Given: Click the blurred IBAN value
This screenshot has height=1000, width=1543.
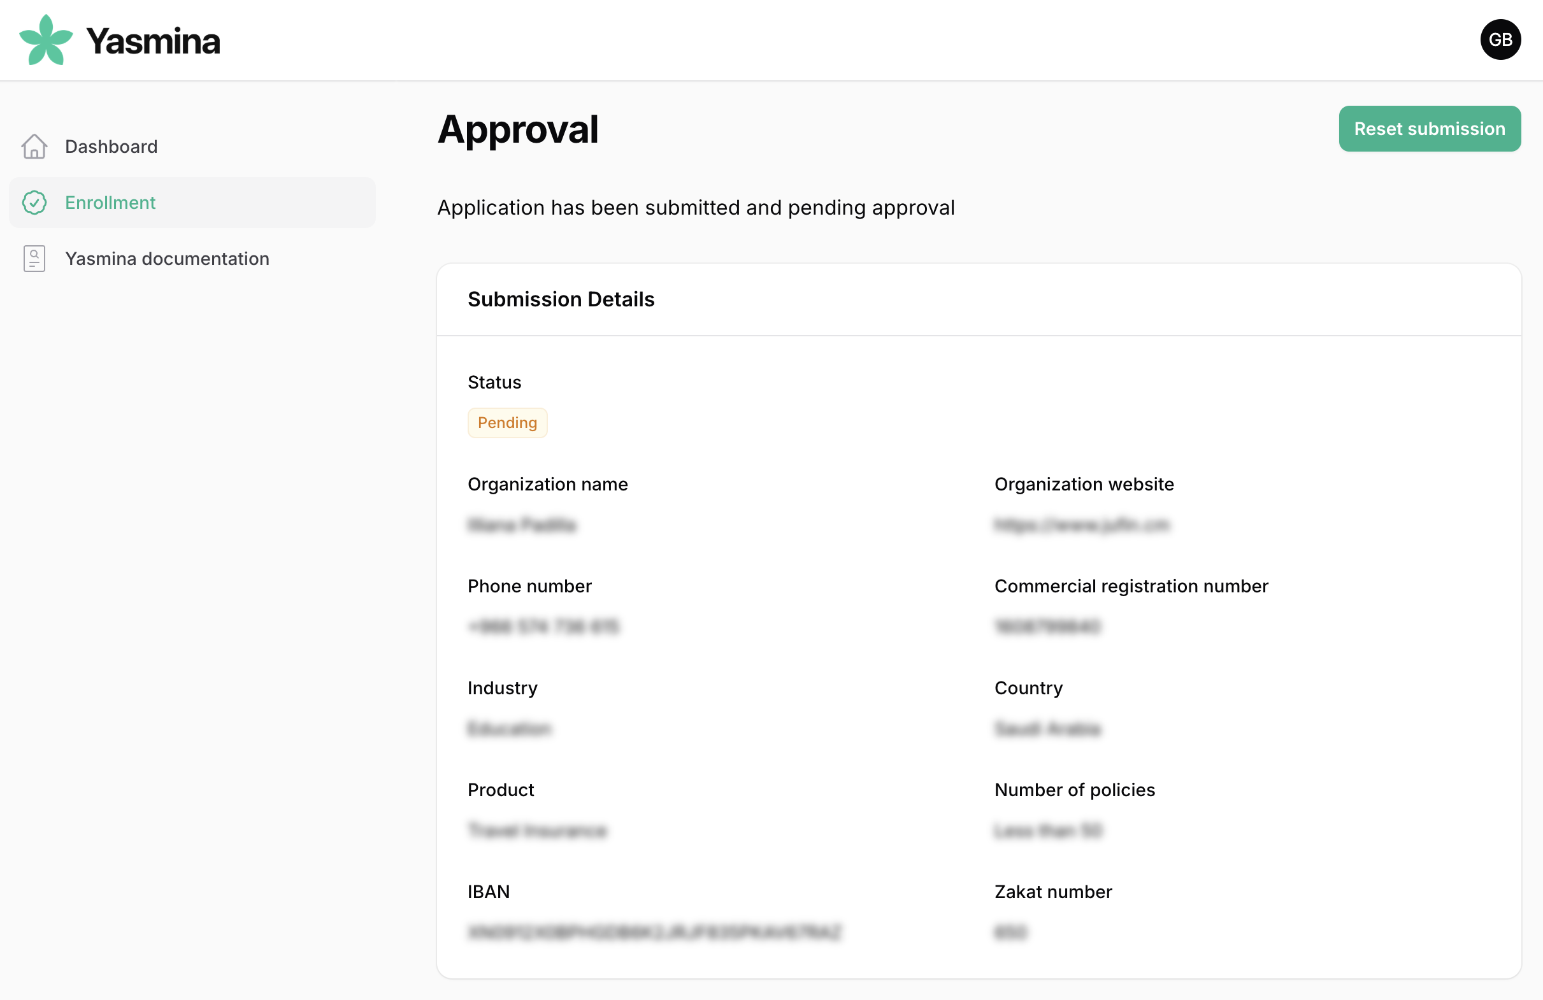Looking at the screenshot, I should 654,932.
